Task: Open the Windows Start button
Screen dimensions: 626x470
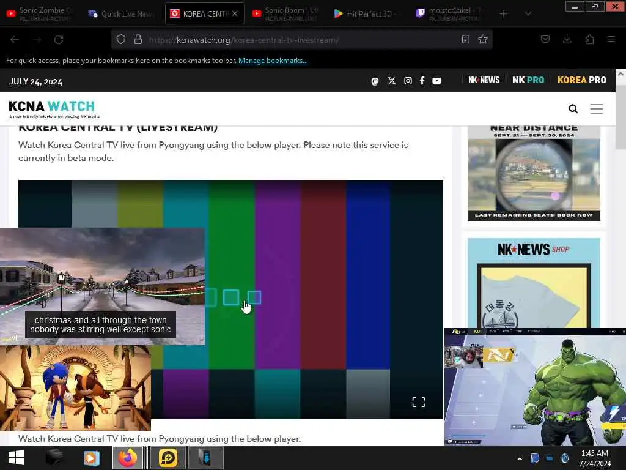Action: click(x=17, y=458)
